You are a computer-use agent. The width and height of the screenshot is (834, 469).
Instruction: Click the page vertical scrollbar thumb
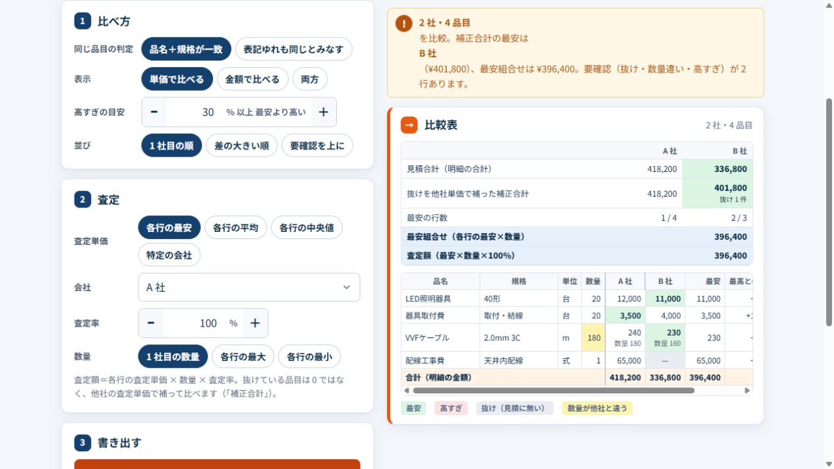click(829, 212)
